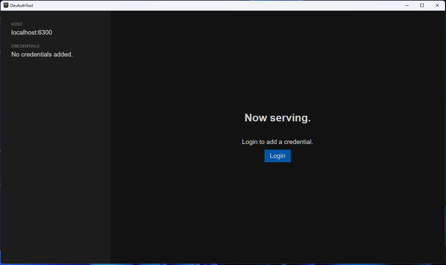
Task: Click the port number 6300 in the host
Action: [x=45, y=33]
